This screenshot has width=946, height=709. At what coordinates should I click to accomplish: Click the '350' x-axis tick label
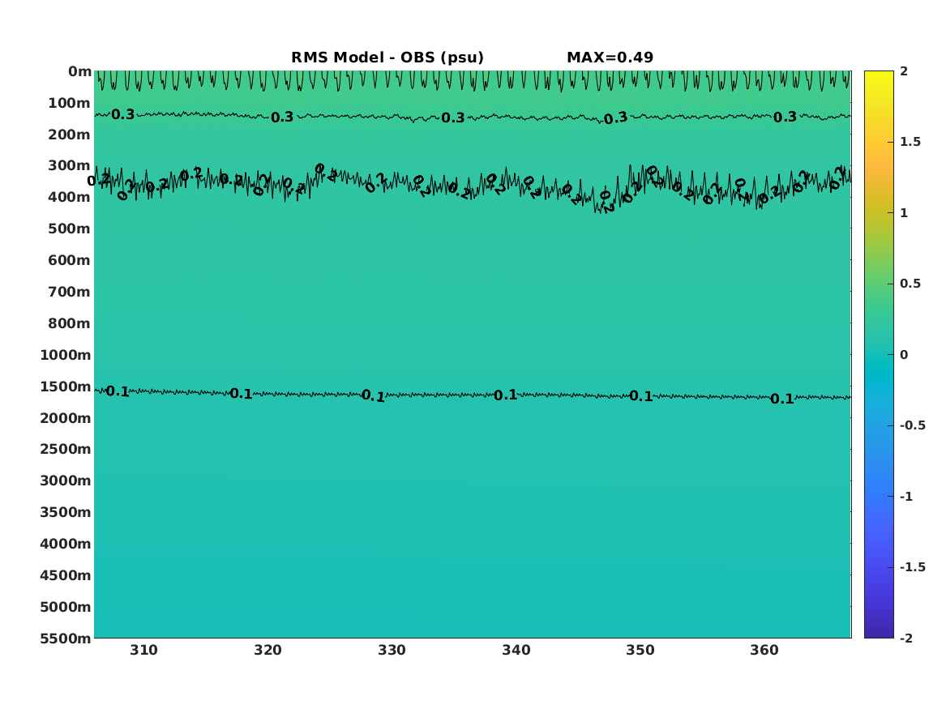640,650
